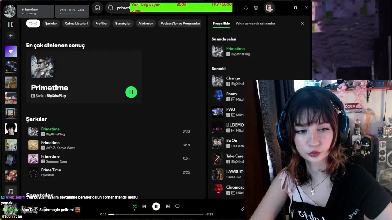Pause playback in bottom player bar
This screenshot has height=220, width=392.
coord(156,207)
